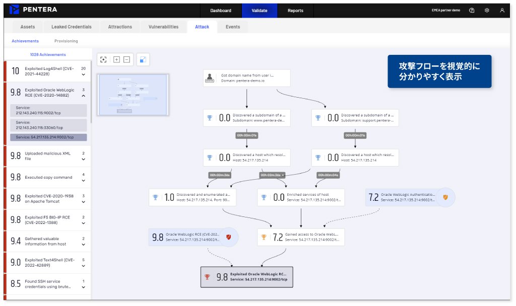Select service 54.217.135.214:9002/tcp
This screenshot has height=306, width=516.
[49, 137]
